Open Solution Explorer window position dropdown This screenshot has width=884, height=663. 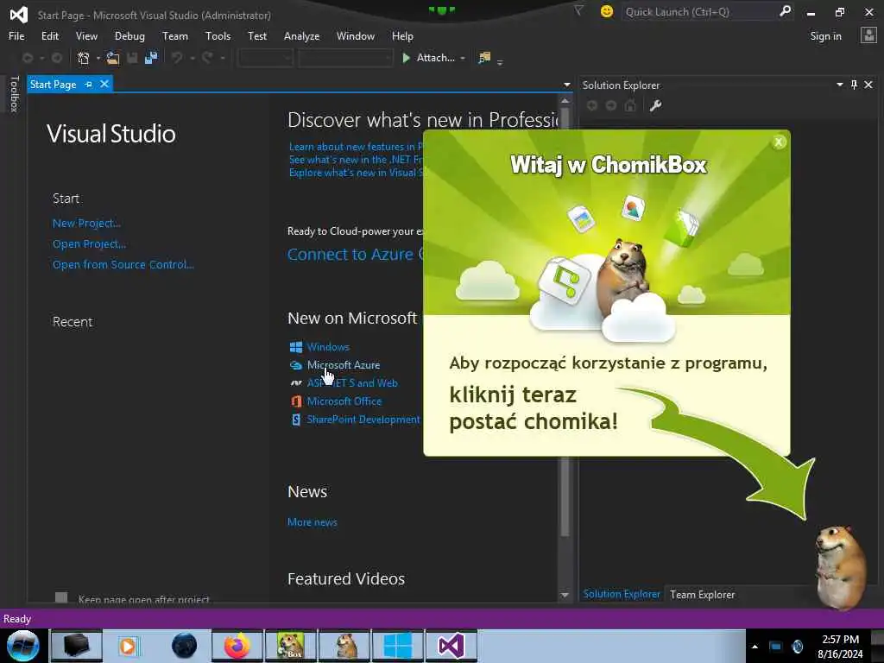click(x=839, y=85)
